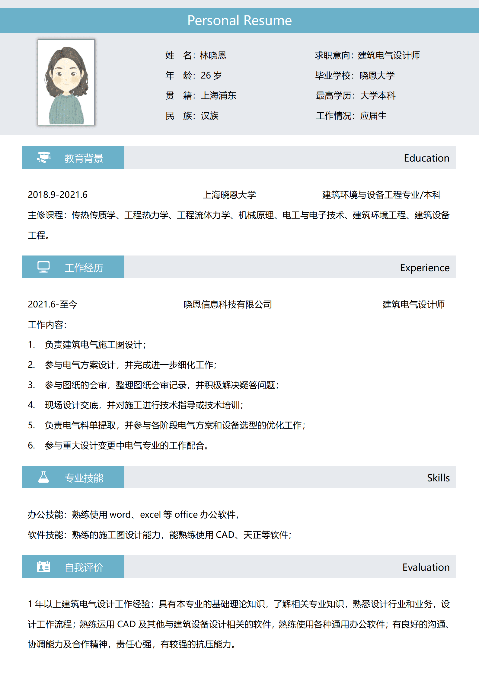
Task: Click the Evaluation label text
Action: tap(426, 567)
